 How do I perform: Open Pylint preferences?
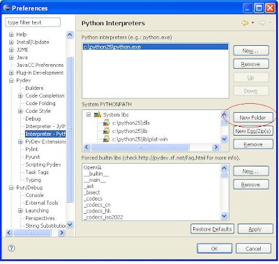31,149
